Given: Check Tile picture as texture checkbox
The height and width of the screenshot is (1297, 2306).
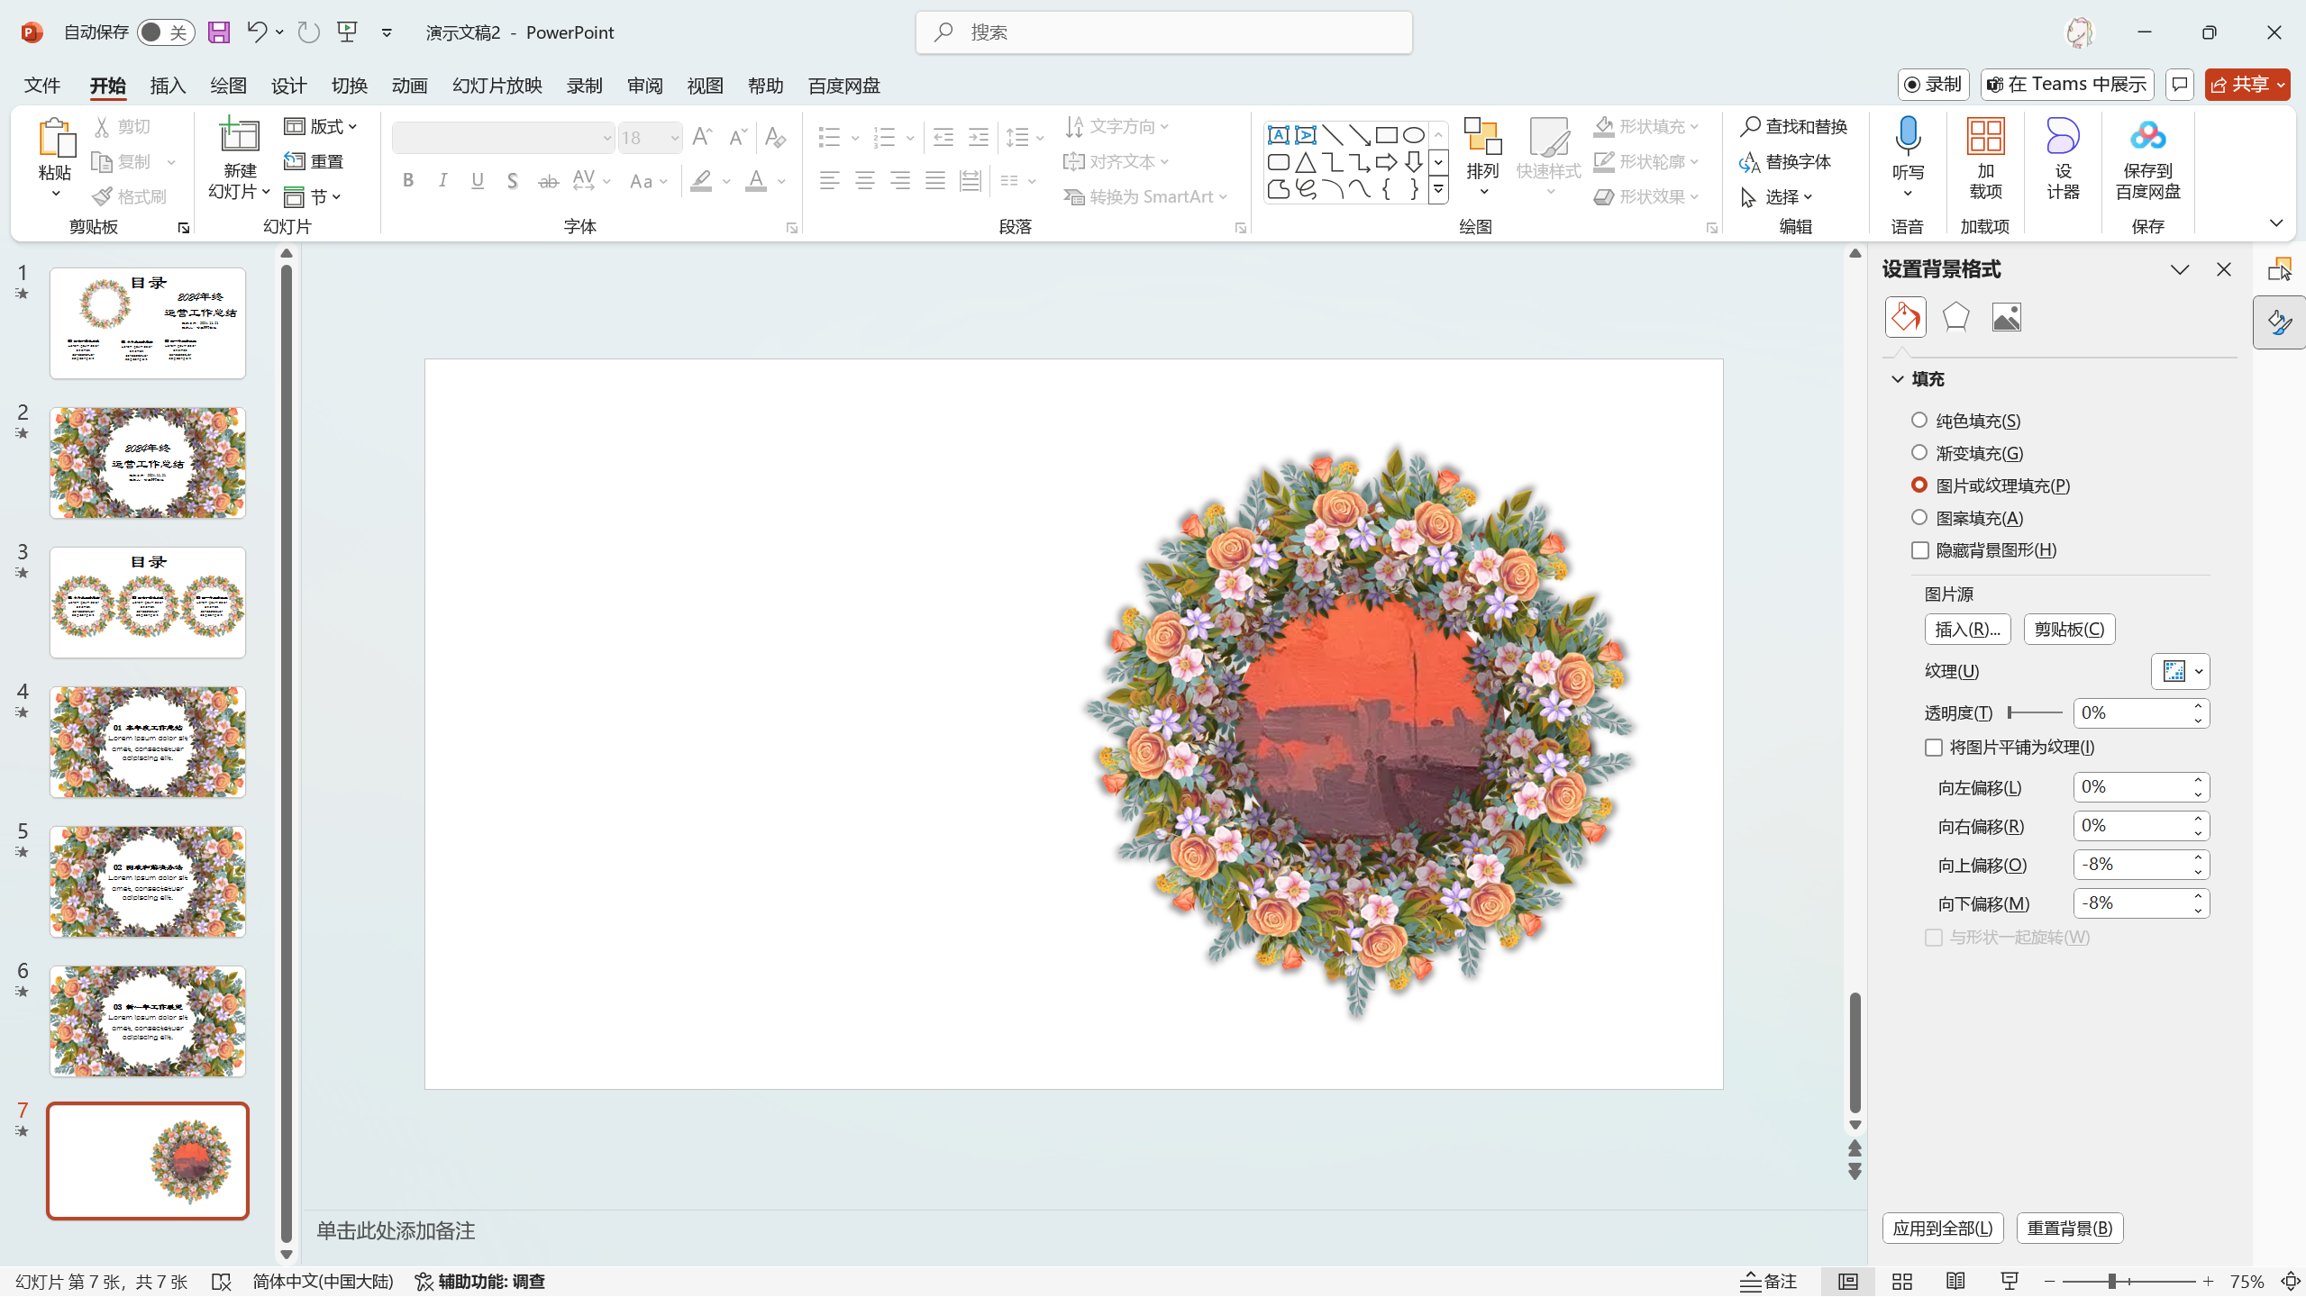Looking at the screenshot, I should tap(1933, 748).
